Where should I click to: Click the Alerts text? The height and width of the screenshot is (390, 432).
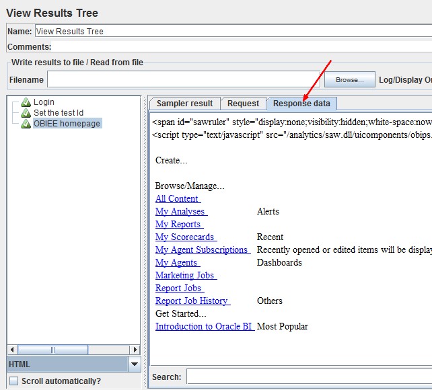[x=268, y=211]
